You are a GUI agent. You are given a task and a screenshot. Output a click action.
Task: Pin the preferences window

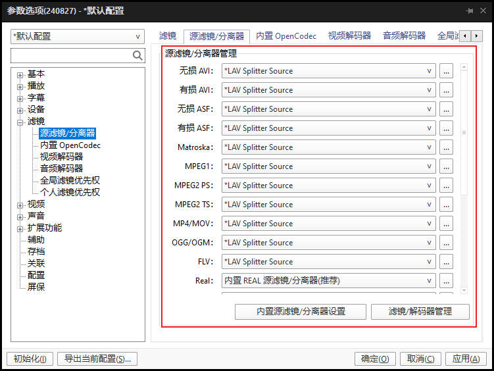470,11
